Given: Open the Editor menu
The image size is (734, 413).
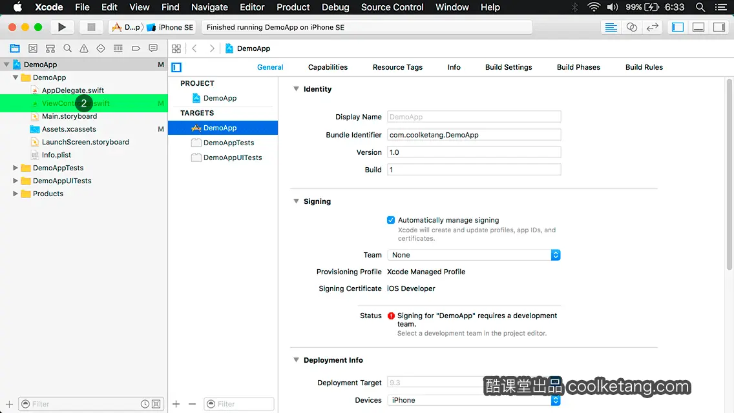Looking at the screenshot, I should coord(252,7).
